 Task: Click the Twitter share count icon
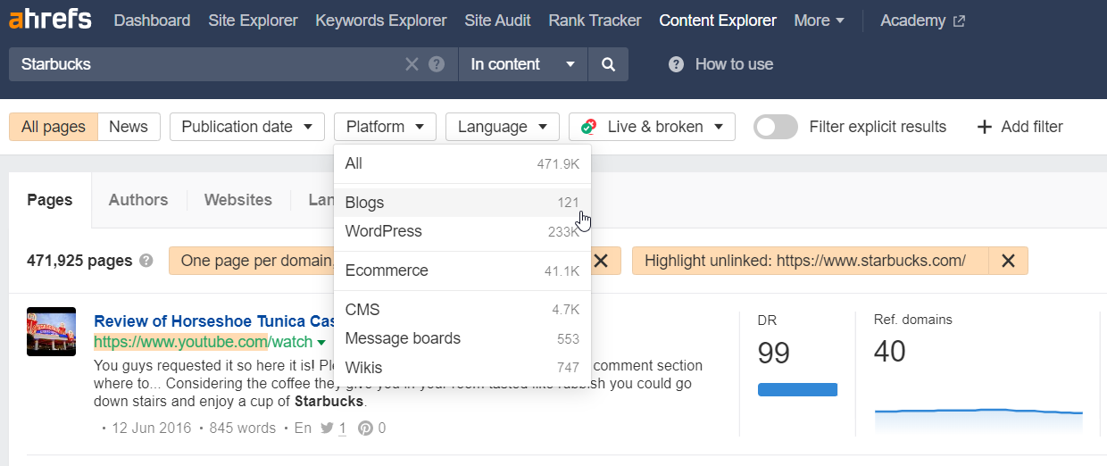(326, 428)
